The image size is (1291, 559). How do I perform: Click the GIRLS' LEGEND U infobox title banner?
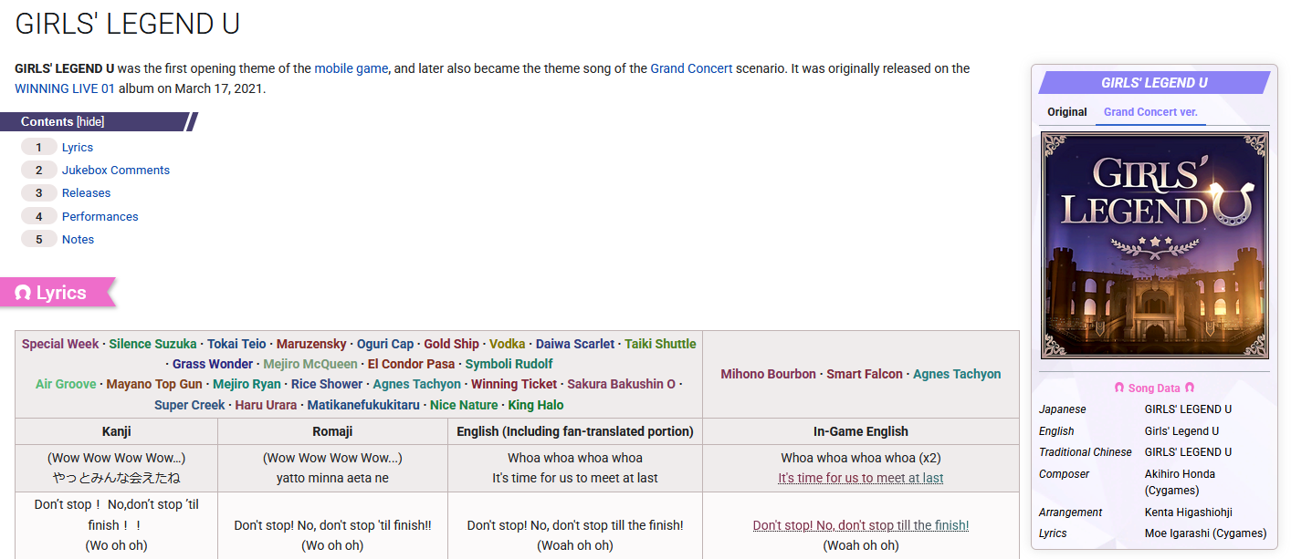click(x=1154, y=83)
